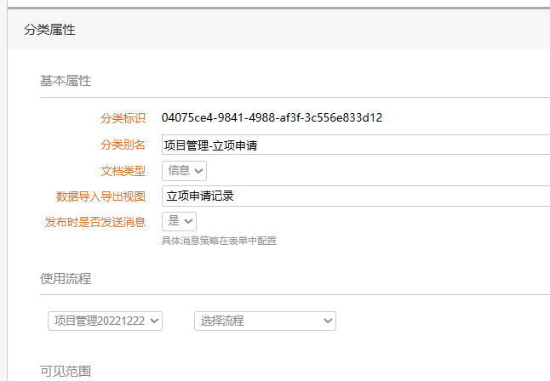Image resolution: width=550 pixels, height=381 pixels.
Task: Expand the 发布时是否发送消息 selector showing 是
Action: pos(179,222)
